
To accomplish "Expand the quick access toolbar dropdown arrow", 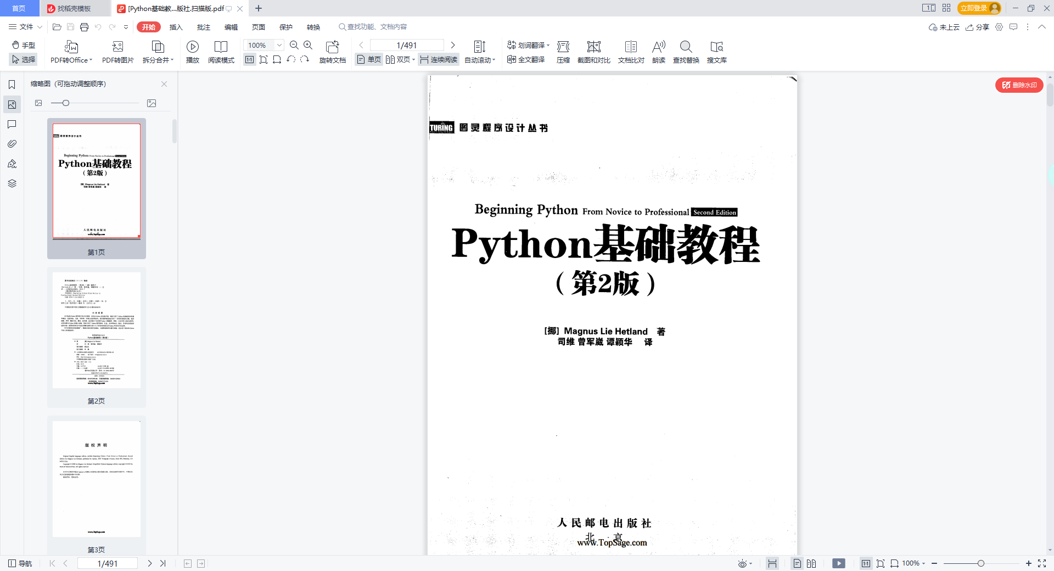I will (x=126, y=27).
